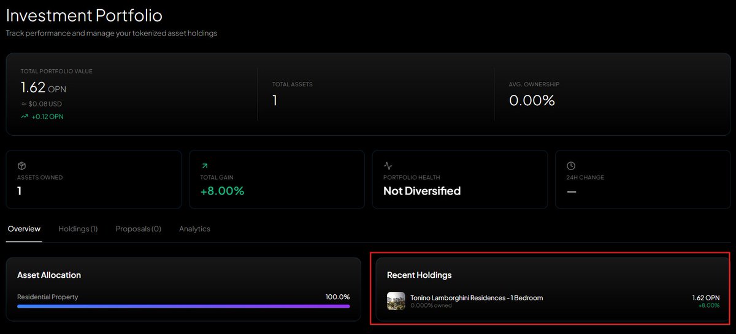Click the +8.00% total gain value
Image resolution: width=736 pixels, height=334 pixels.
pos(222,191)
